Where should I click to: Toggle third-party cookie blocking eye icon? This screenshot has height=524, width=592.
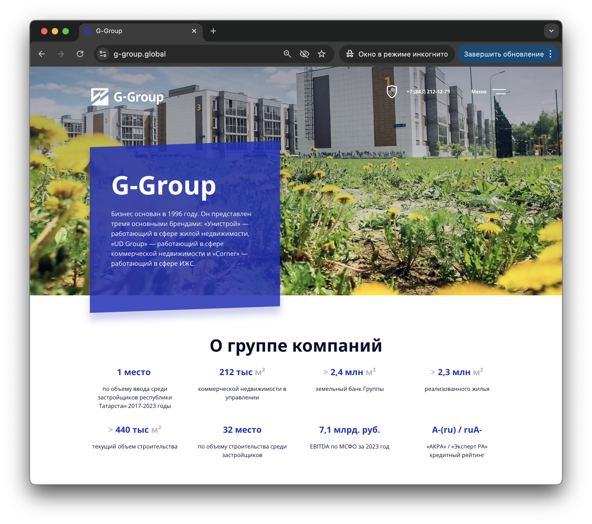(304, 54)
